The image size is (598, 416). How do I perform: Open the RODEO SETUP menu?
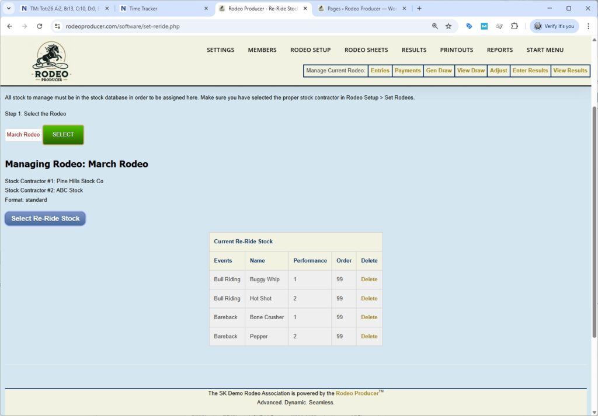(310, 50)
